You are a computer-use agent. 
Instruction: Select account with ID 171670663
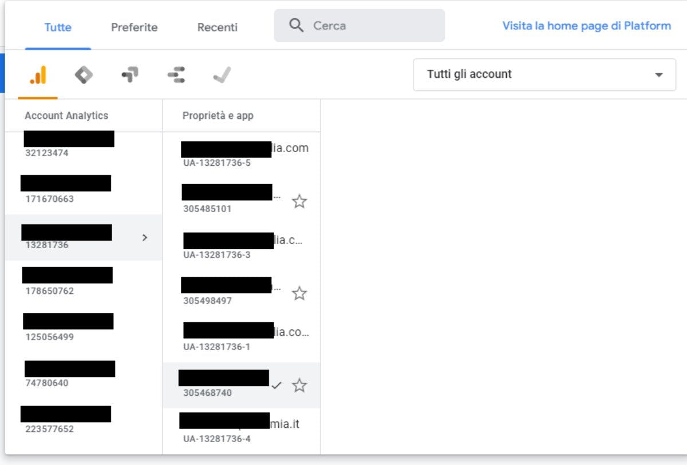coord(84,192)
